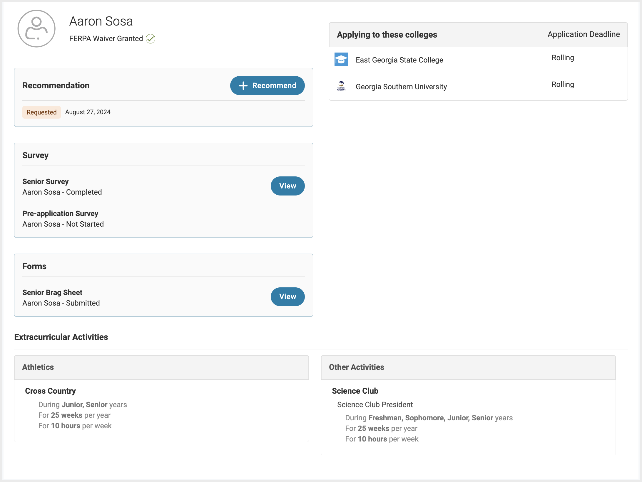
Task: Click 'During Freshman, Sophomore, Junior, Senior years' text
Action: point(429,418)
